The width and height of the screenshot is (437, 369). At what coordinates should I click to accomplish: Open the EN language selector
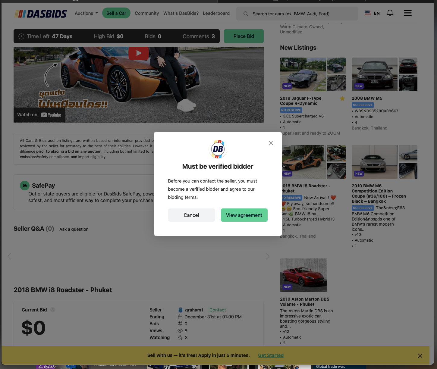pos(372,13)
